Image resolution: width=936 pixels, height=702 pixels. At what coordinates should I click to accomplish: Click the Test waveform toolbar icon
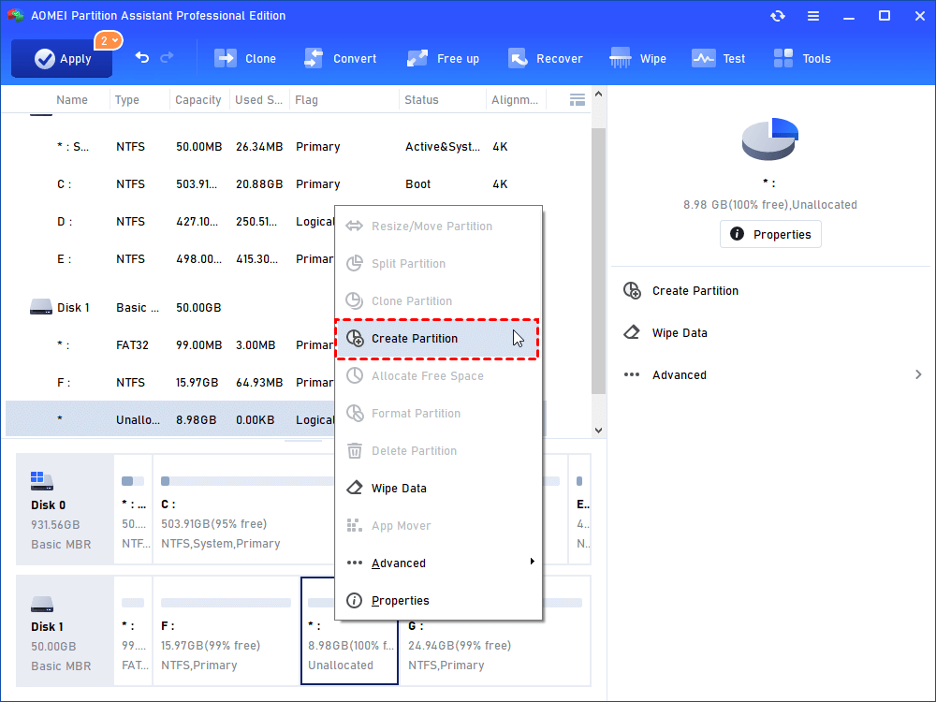coord(703,58)
